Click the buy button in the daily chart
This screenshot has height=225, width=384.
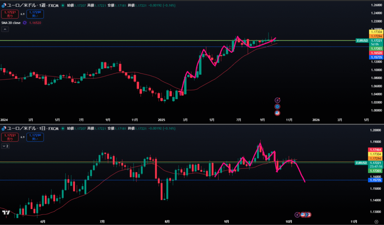point(35,137)
